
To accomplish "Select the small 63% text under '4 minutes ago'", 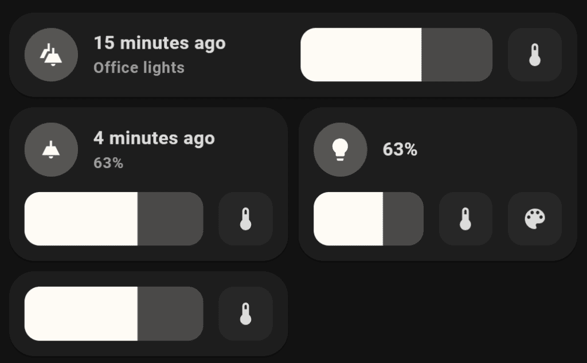I will [108, 163].
